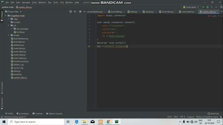This screenshot has height=125, width=223.
Task: Collapse the Lib folder
Action: click(x=8, y=25)
